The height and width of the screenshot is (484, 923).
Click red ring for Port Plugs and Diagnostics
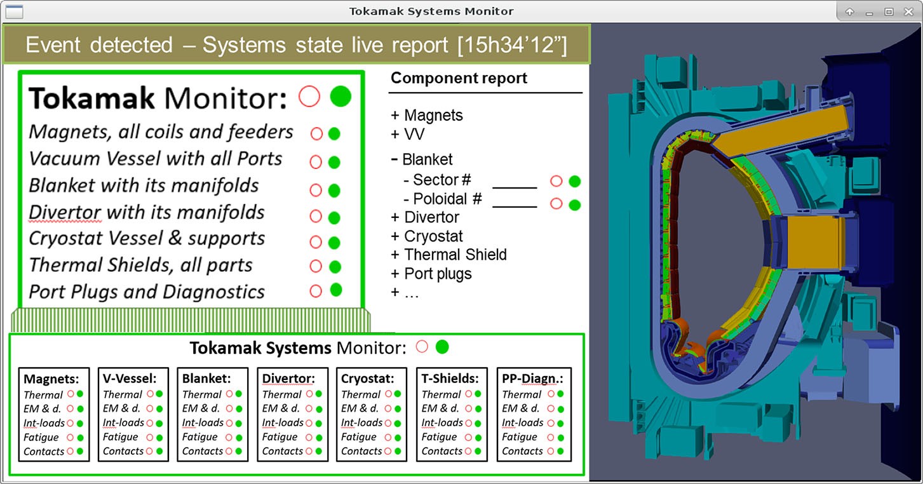[x=316, y=291]
